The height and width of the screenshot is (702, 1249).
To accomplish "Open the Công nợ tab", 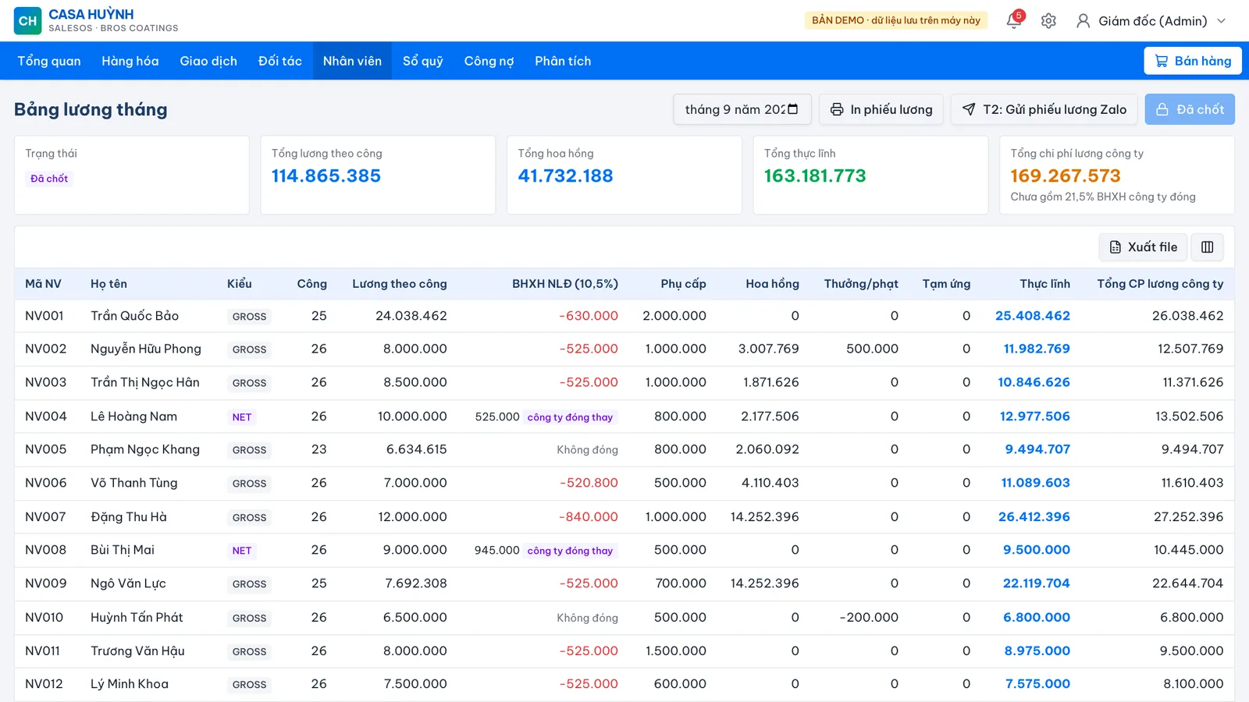I will [489, 61].
